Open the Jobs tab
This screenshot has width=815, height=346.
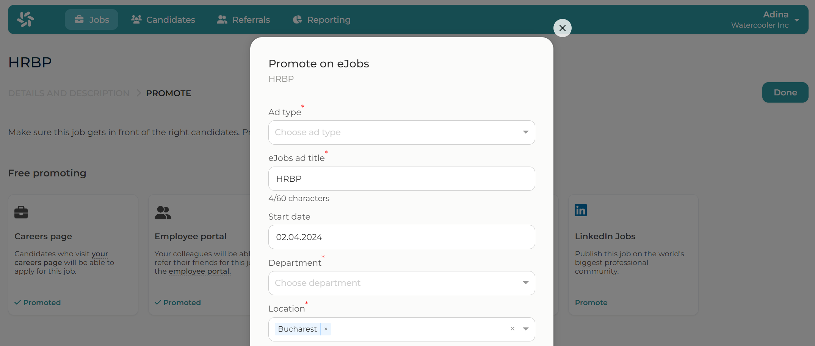(91, 20)
